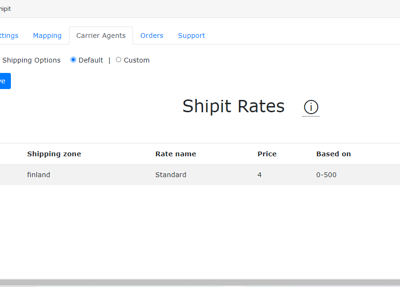The height and width of the screenshot is (287, 400).
Task: Click the 0-500 based-on value
Action: [326, 175]
